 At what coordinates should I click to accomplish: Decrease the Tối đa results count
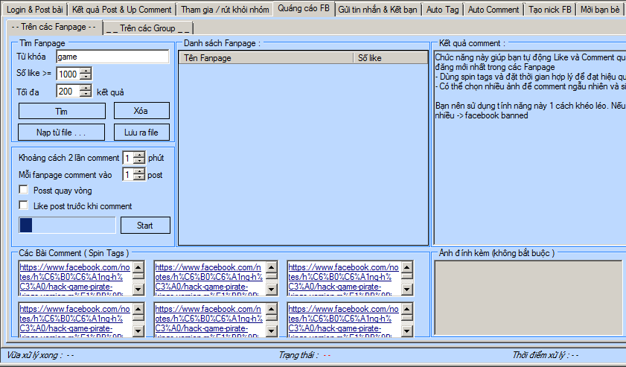(85, 95)
